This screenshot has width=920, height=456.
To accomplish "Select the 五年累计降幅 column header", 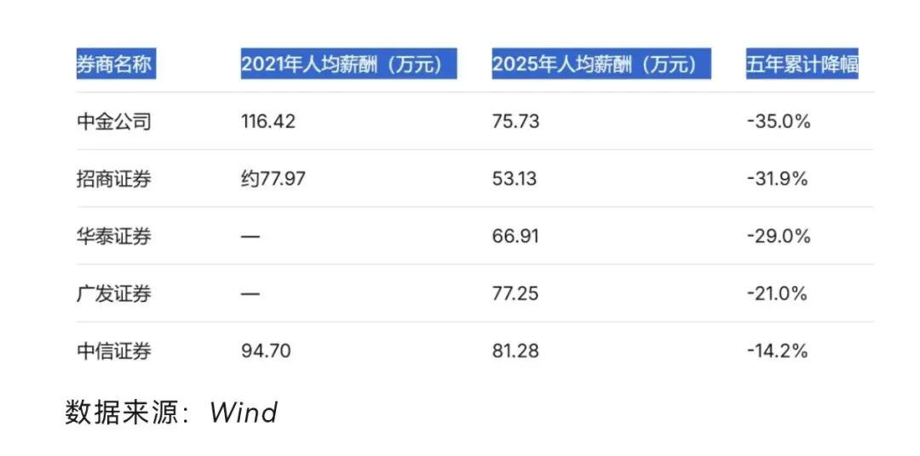I will tap(802, 64).
